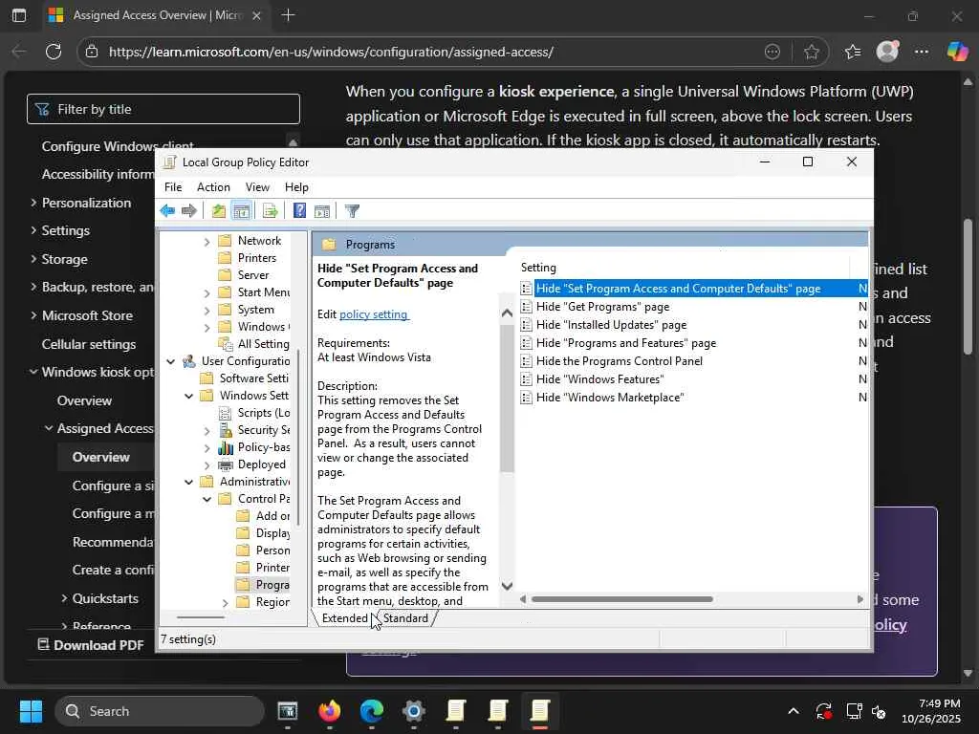Click the Back arrow in Group Policy Editor toolbar
979x734 pixels.
(166, 211)
